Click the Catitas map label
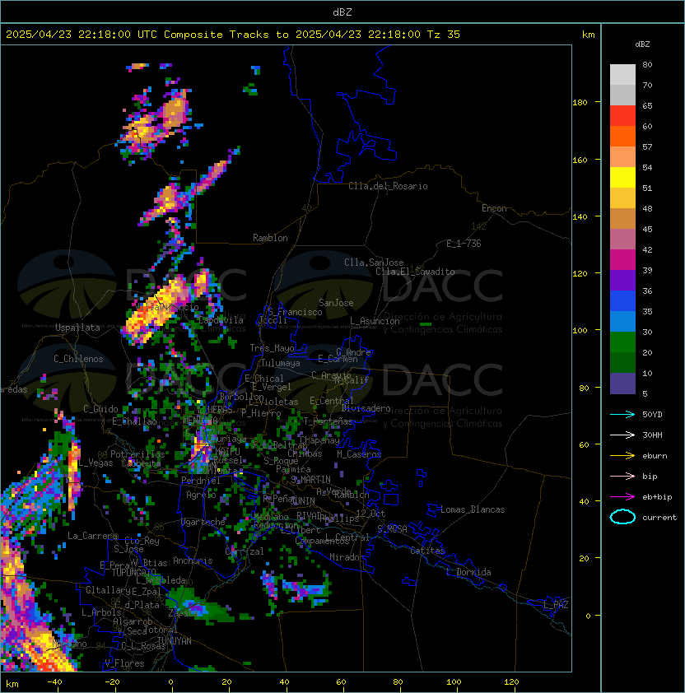This screenshot has height=693, width=685. 427,551
